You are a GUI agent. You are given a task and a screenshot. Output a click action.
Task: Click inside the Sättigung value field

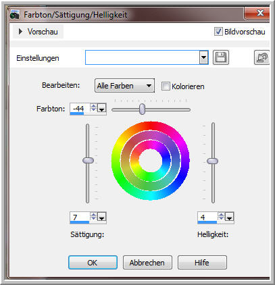80,217
